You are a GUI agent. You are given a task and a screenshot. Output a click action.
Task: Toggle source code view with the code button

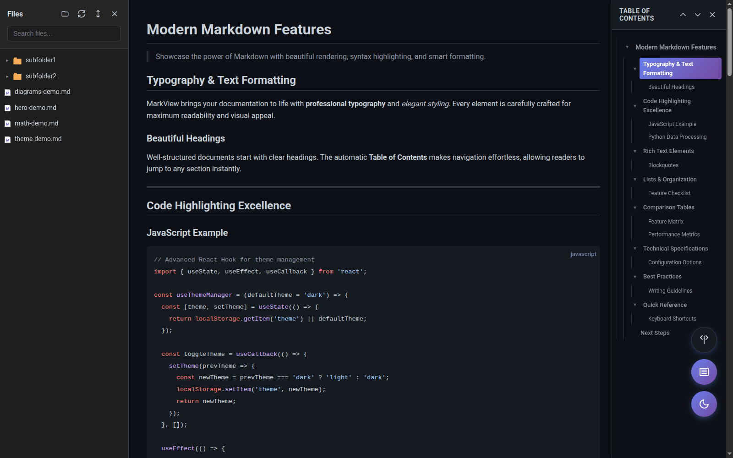704,340
